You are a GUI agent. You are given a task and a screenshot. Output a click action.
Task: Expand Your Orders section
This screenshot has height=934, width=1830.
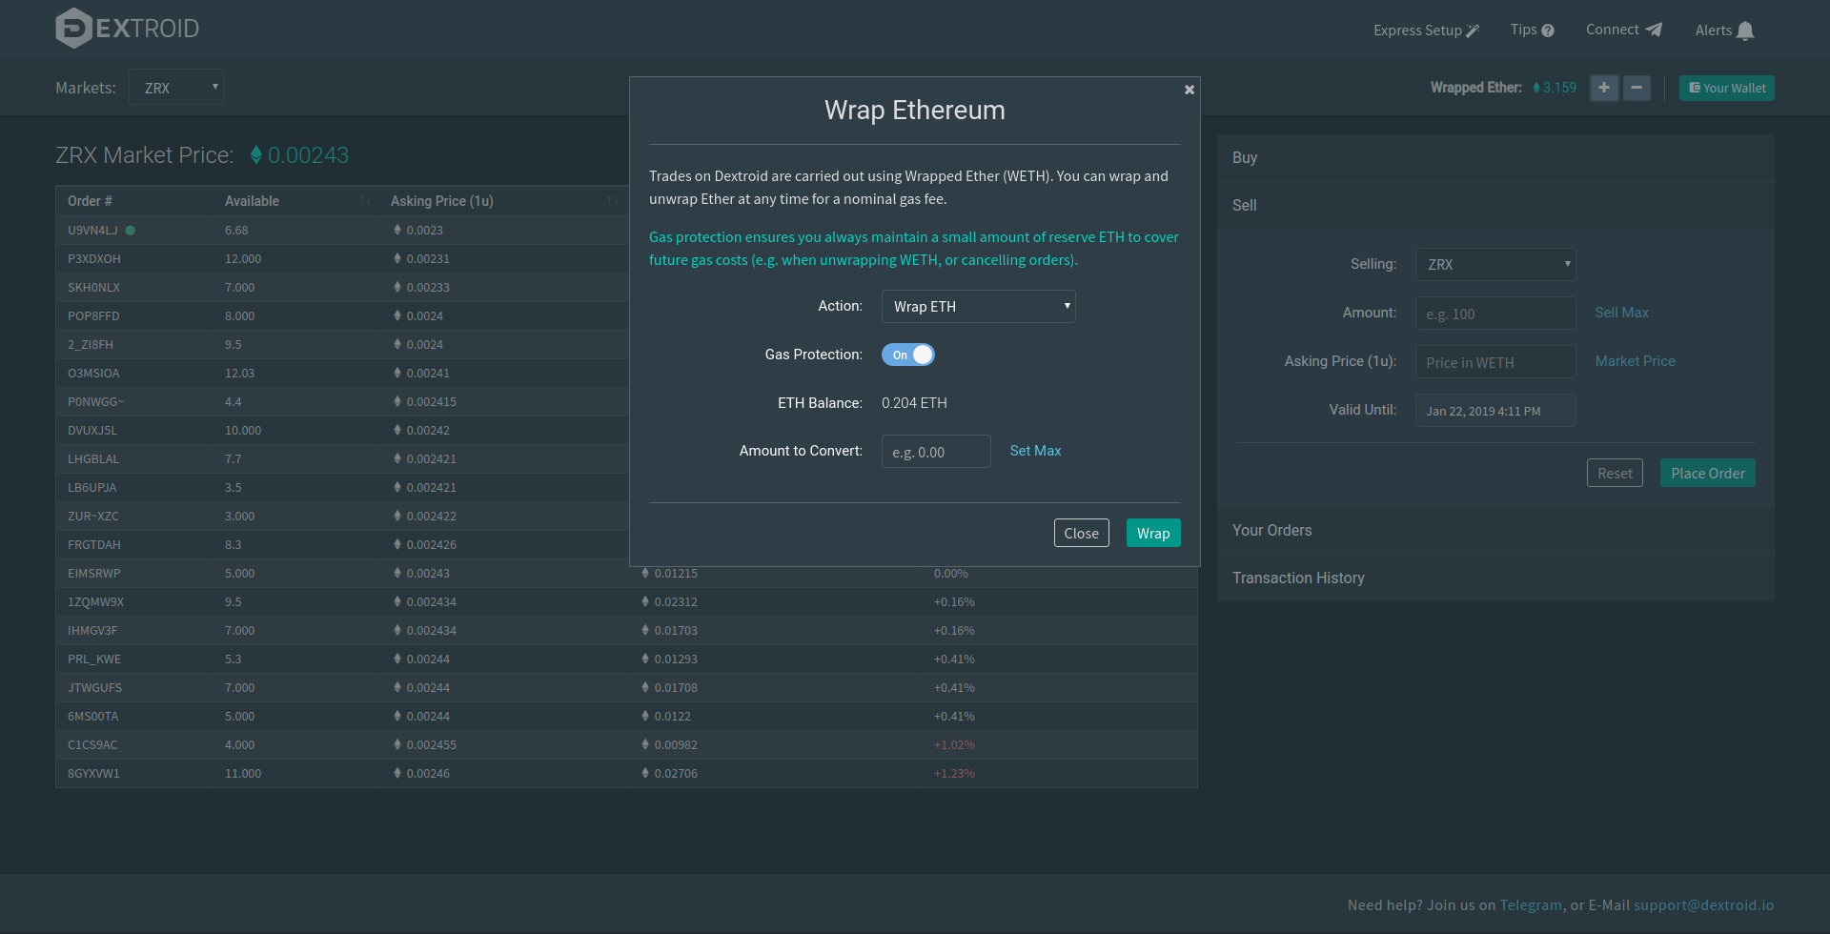coord(1495,530)
